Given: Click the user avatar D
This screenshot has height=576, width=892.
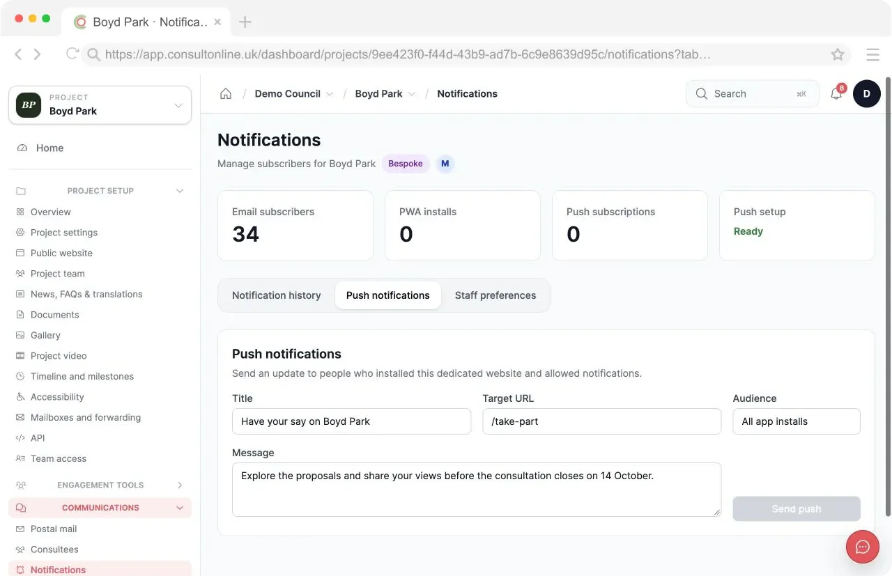Looking at the screenshot, I should [867, 94].
